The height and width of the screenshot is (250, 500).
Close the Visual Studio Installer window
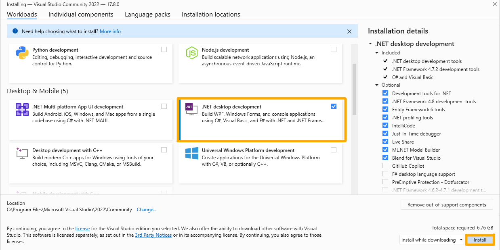pos(495,4)
